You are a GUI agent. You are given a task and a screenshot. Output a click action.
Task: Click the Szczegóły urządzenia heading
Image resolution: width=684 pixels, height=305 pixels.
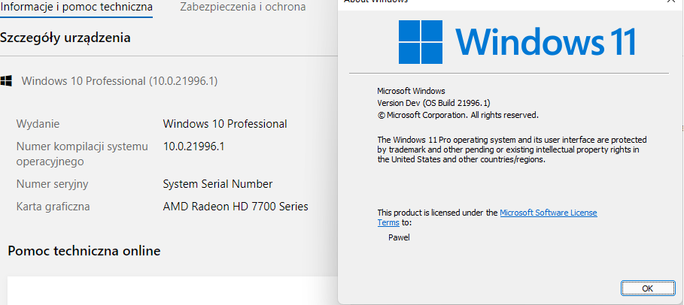tap(65, 38)
